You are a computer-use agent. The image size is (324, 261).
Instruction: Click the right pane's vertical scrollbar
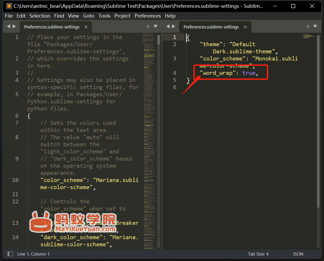(318, 121)
